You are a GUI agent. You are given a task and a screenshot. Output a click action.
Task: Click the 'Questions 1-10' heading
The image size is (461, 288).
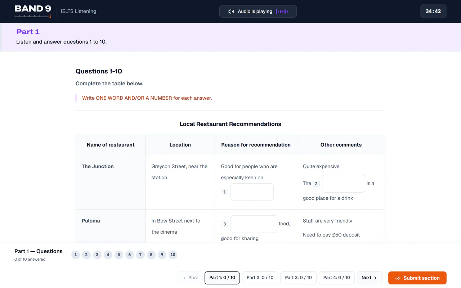click(x=99, y=71)
